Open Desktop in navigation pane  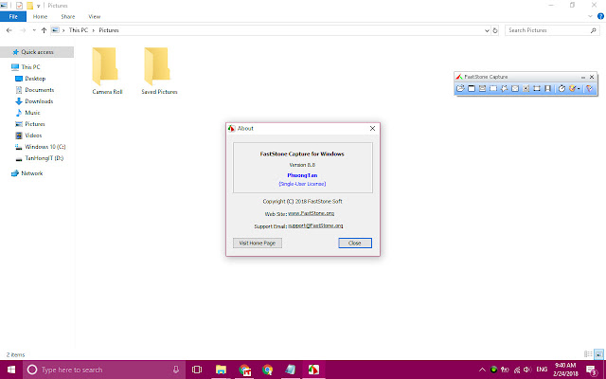click(x=35, y=79)
